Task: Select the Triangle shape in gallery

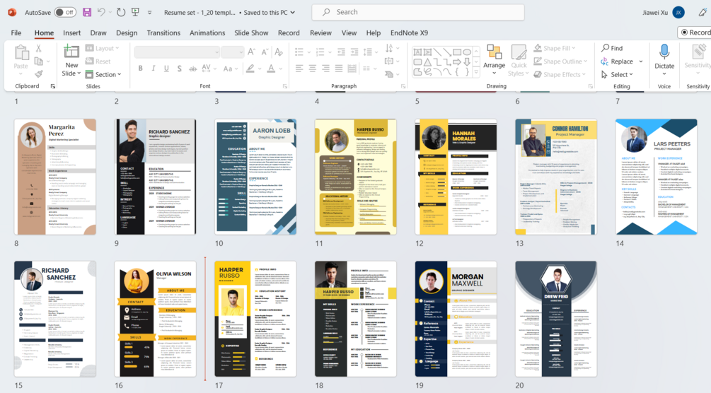Action: pos(427,62)
